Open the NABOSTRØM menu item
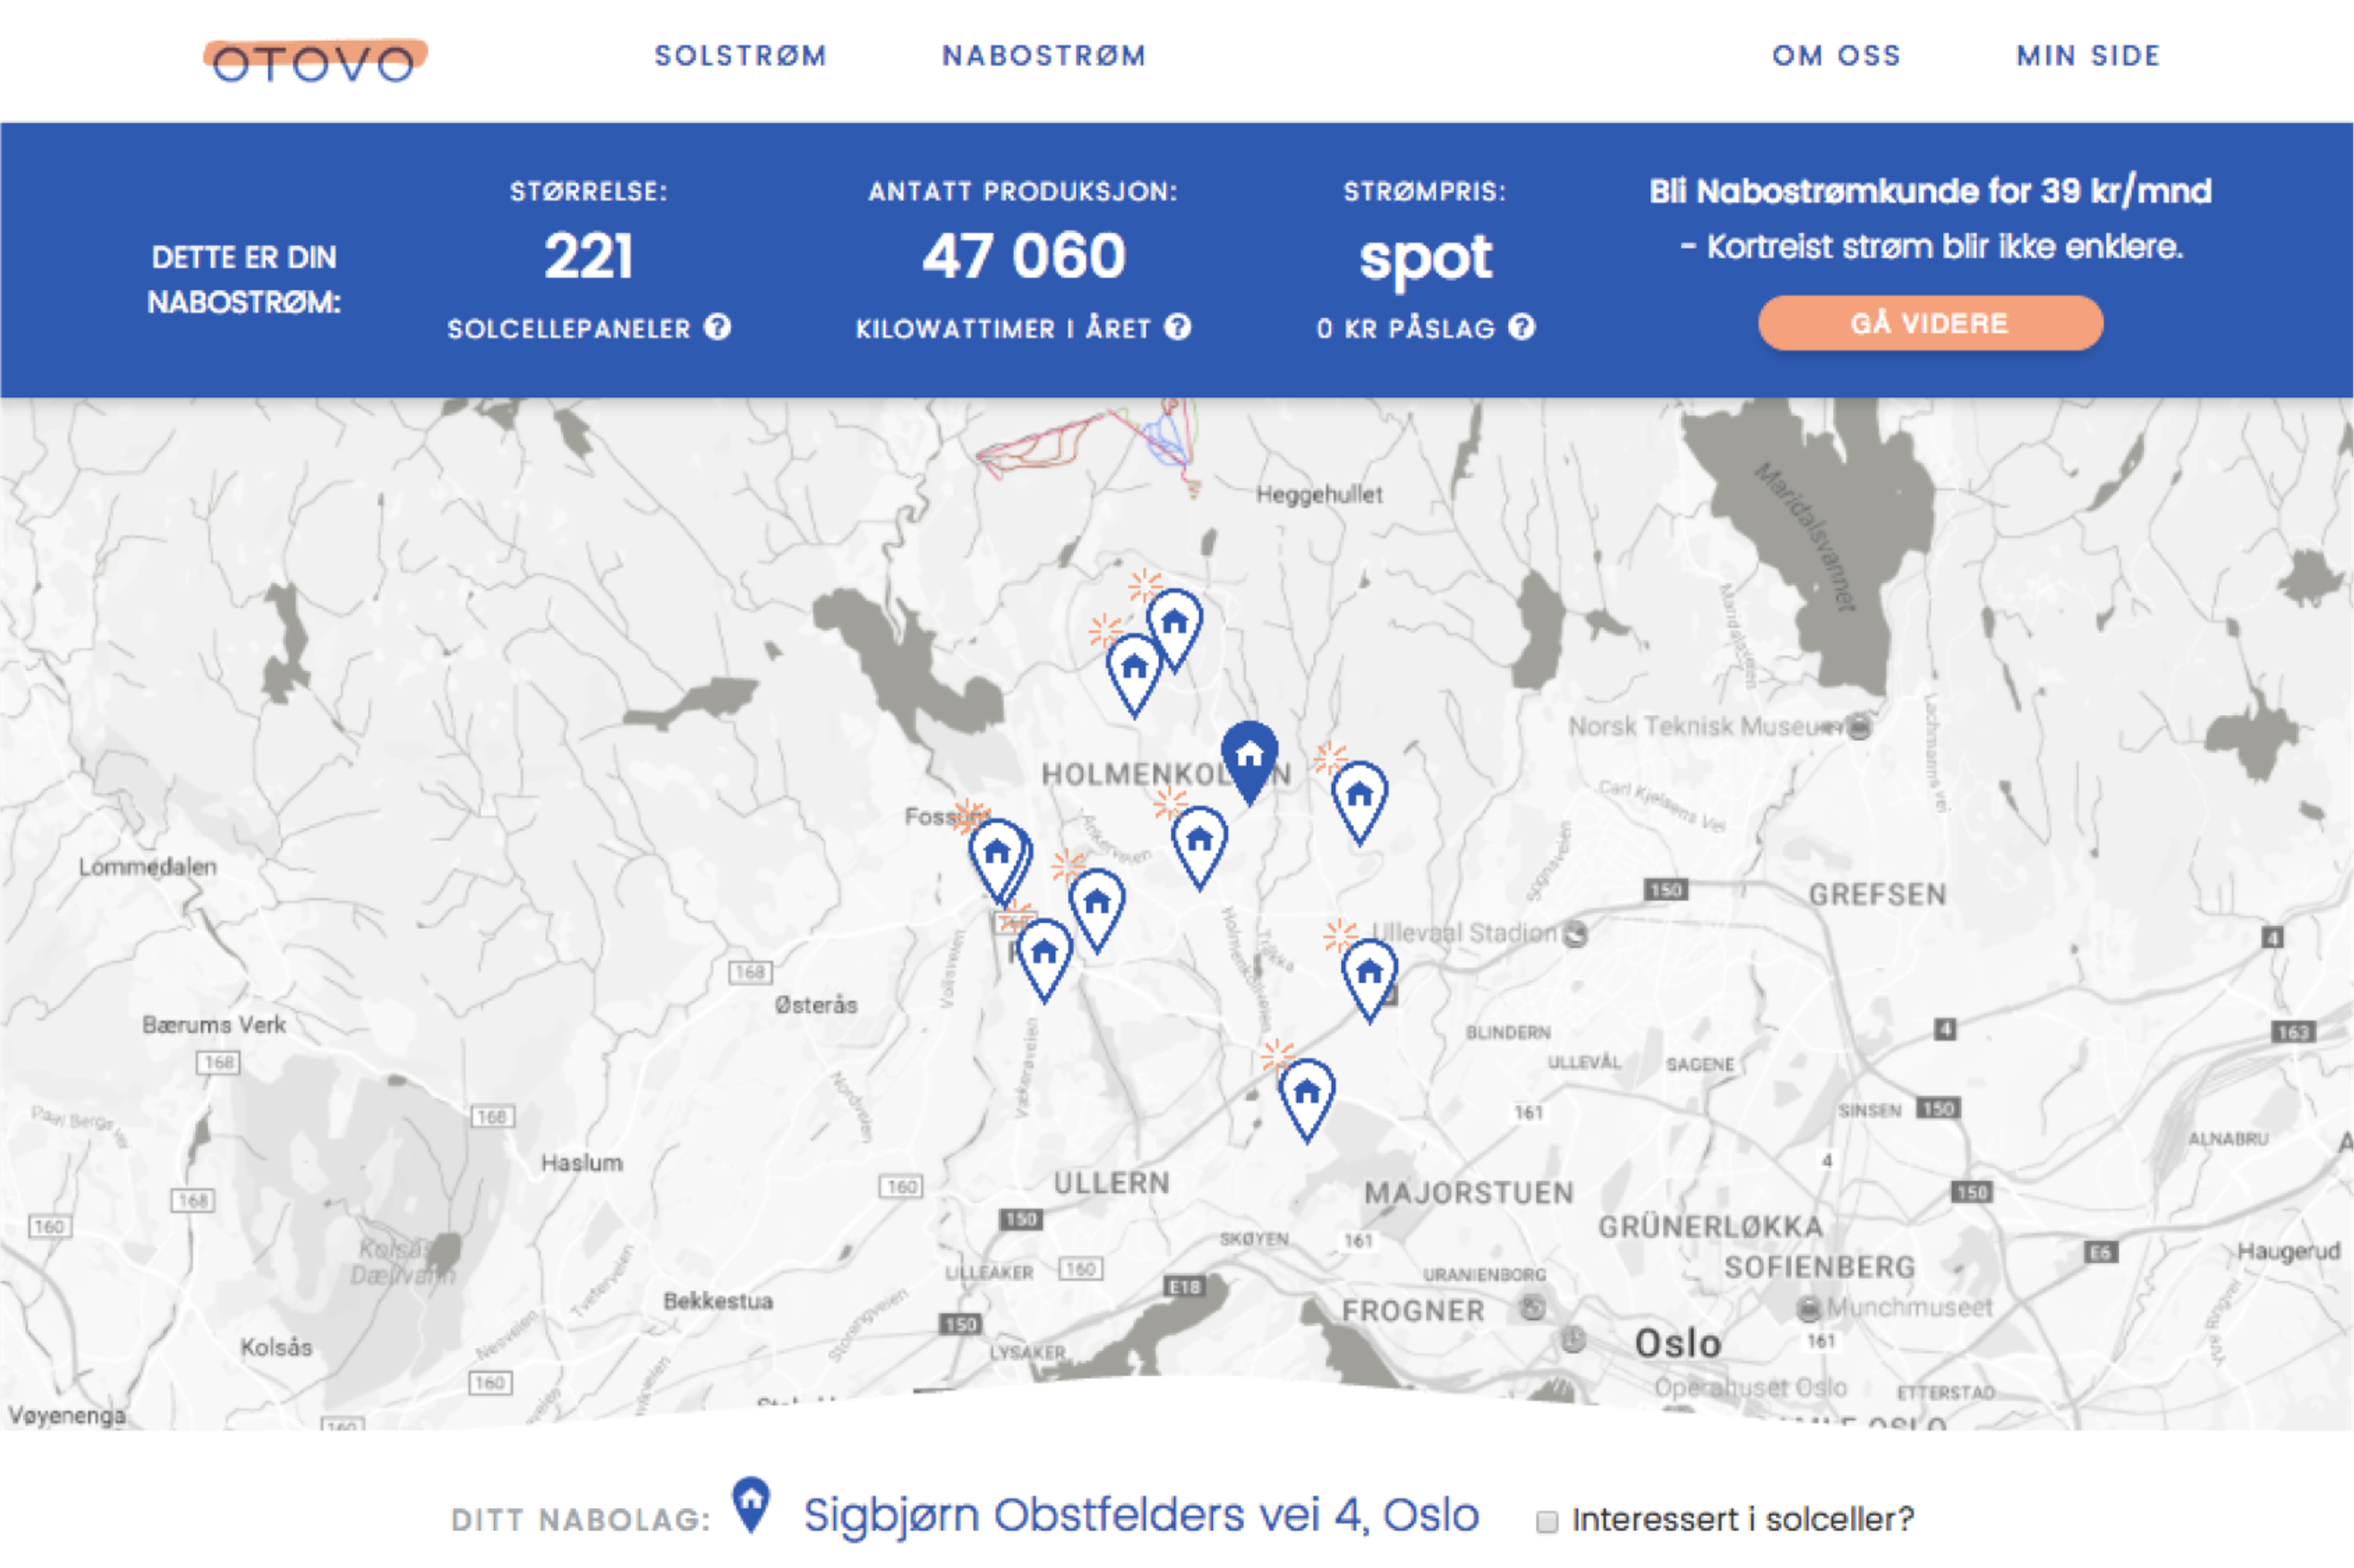Screen dimensions: 2354x1568 (x=1044, y=56)
